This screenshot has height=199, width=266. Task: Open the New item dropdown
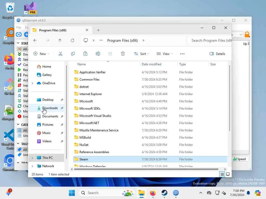(41, 54)
